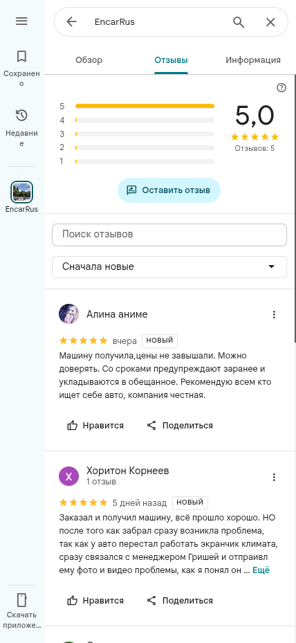
Task: Click the 5,0 rating score
Action: [x=255, y=116]
